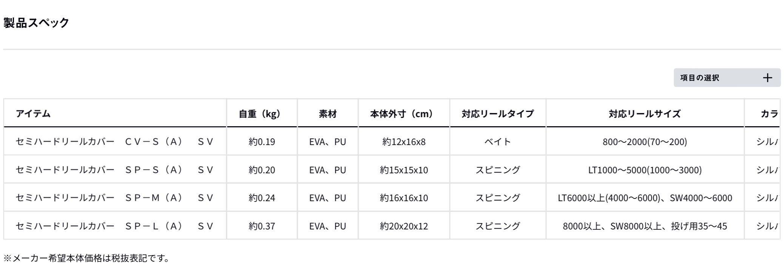The image size is (784, 272).
Task: Click the partially visible カラー column header
Action: coord(768,113)
